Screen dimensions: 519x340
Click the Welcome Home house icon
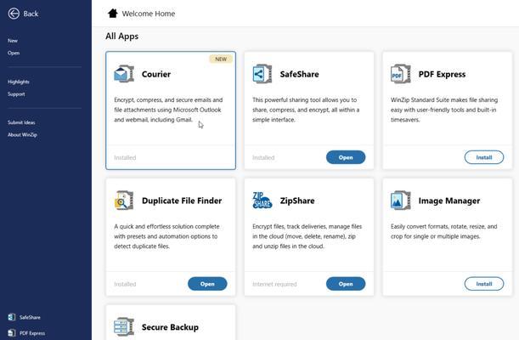[112, 14]
